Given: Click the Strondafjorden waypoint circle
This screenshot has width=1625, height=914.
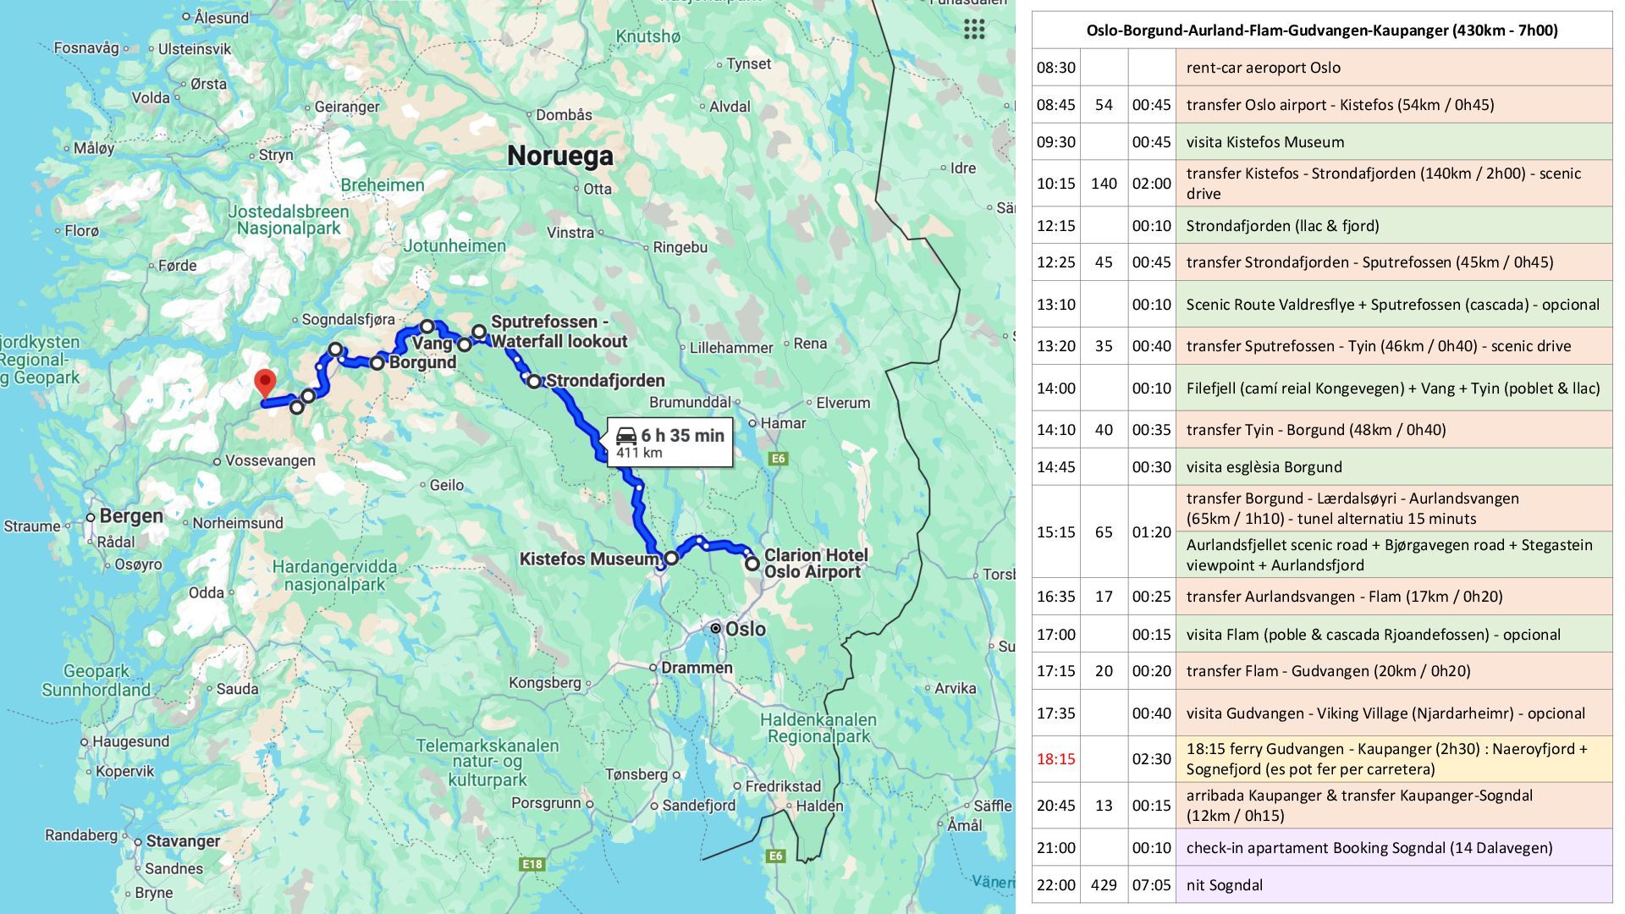Looking at the screenshot, I should tap(534, 382).
